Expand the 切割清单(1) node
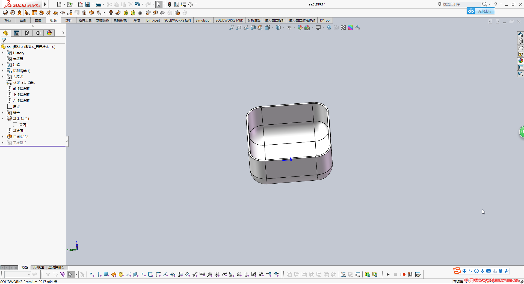524x284 pixels. (3, 71)
